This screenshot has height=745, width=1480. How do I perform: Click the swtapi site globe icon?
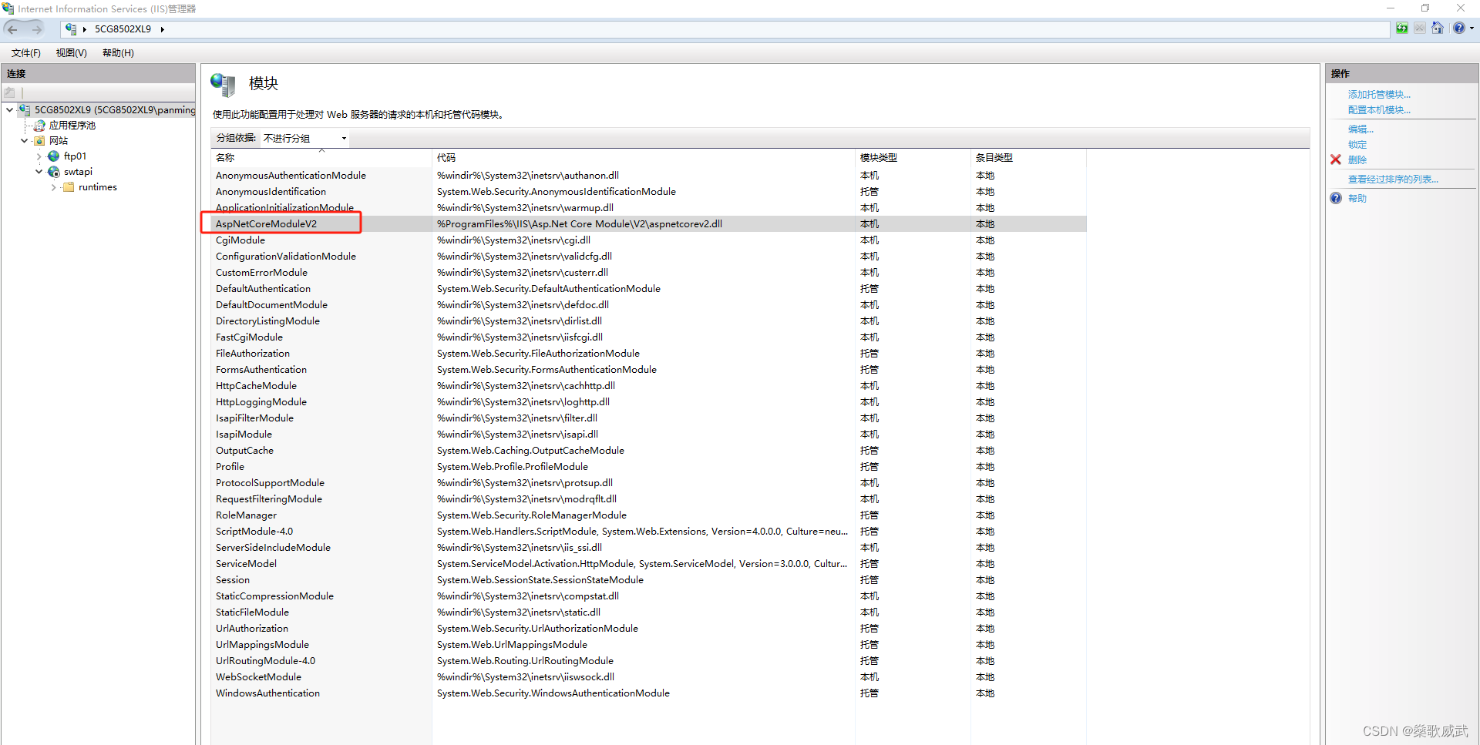pos(54,172)
